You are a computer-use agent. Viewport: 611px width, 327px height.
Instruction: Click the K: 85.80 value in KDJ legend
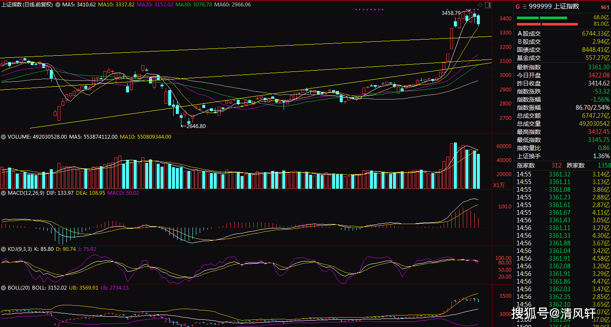click(44, 249)
